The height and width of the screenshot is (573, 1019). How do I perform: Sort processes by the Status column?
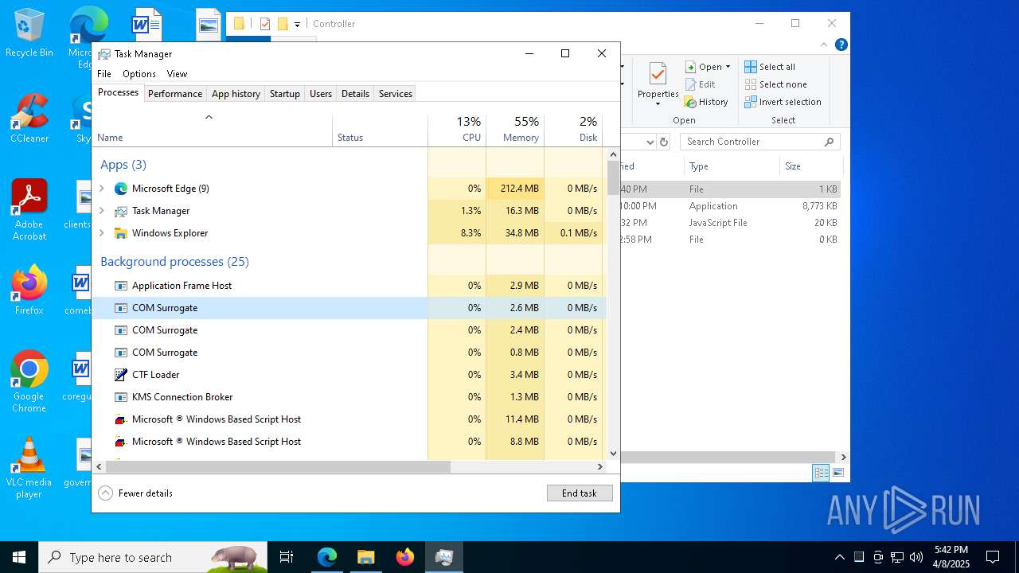(380, 130)
